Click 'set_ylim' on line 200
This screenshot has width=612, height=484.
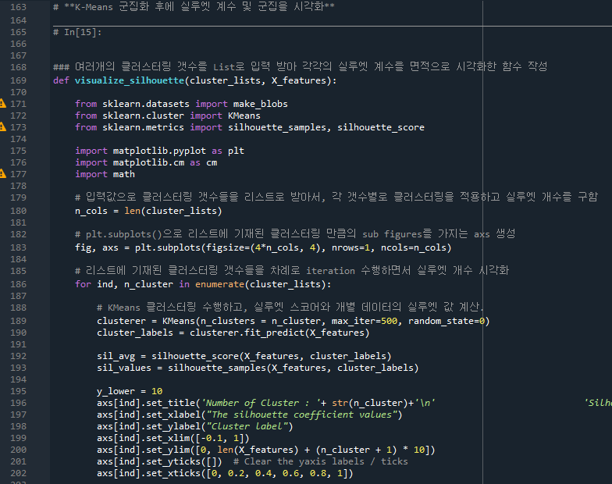click(167, 450)
